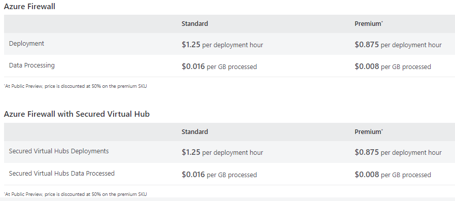Click the 'Azure Firewall with Secured Virtual Hub' heading
The image size is (455, 201).
[x=77, y=114]
